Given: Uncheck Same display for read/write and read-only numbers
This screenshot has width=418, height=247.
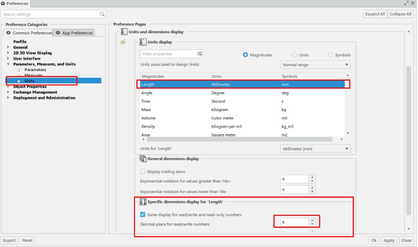Looking at the screenshot, I should point(143,214).
